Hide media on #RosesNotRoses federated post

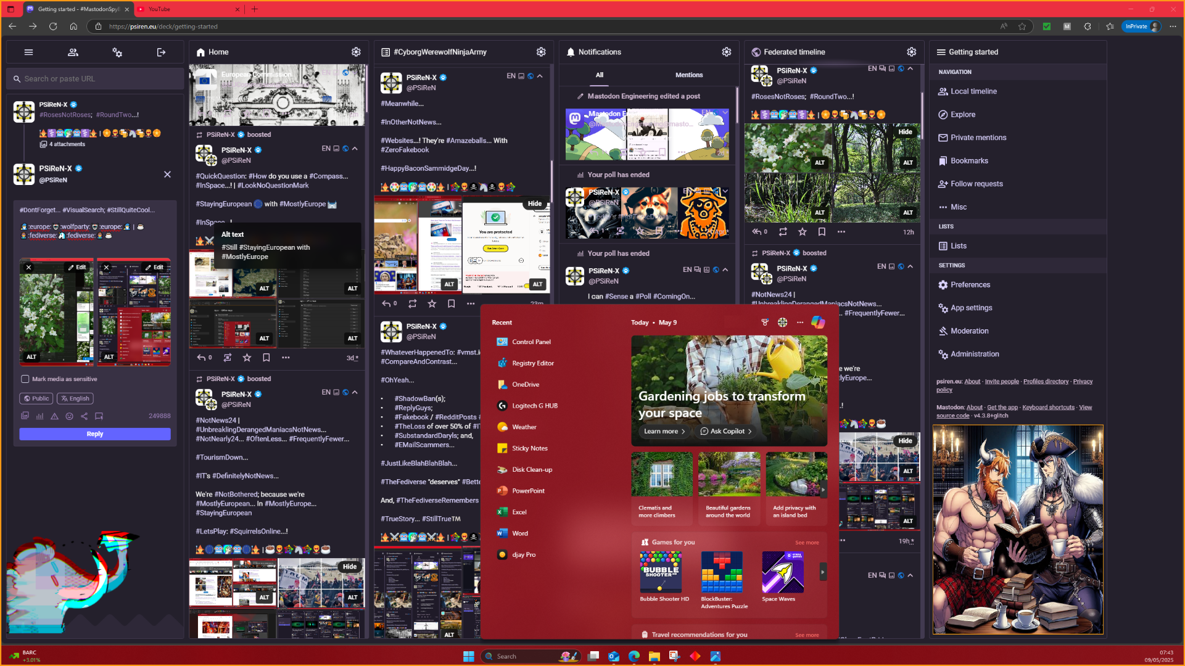pyautogui.click(x=905, y=132)
